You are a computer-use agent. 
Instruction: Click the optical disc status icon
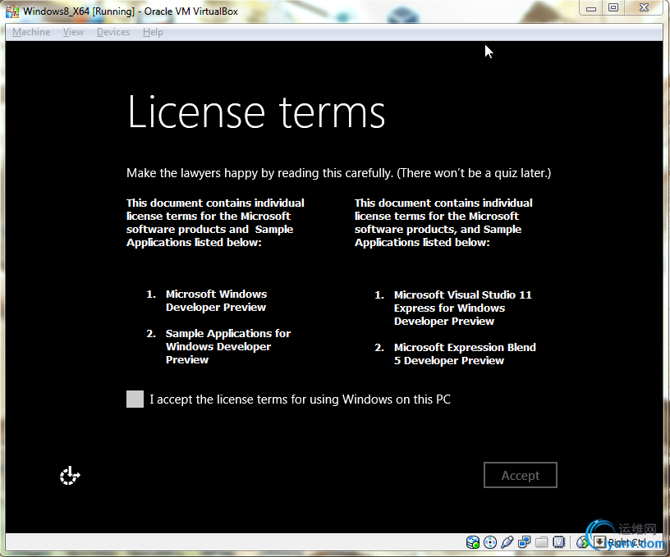(x=490, y=542)
